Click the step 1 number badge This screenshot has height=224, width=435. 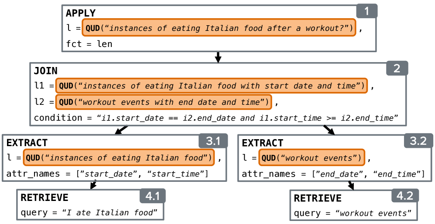[366, 11]
